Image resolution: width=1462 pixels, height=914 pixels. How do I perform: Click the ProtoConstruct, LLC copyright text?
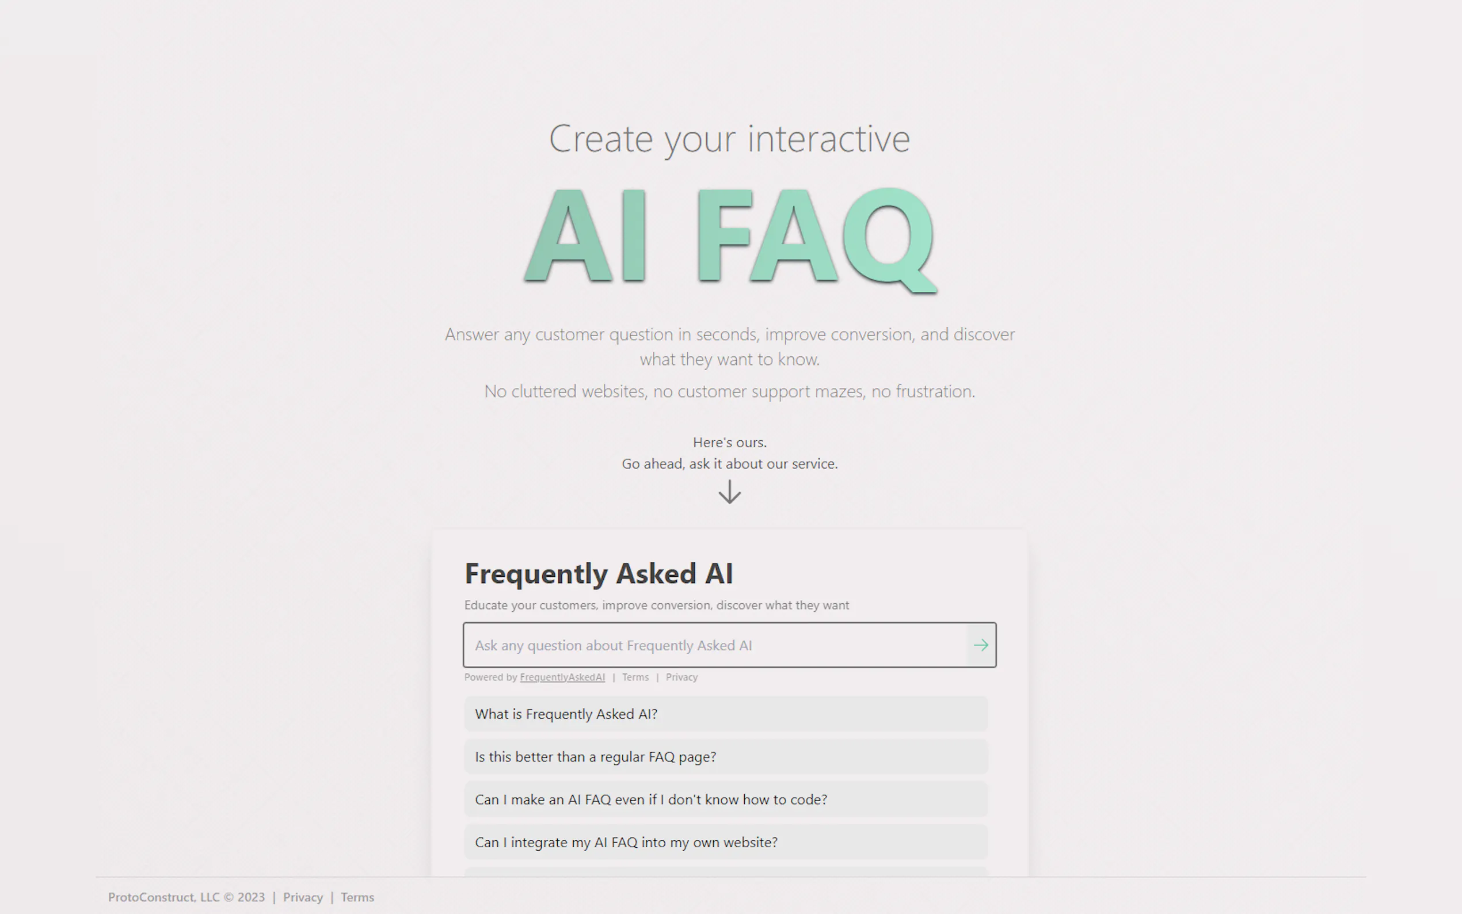(186, 897)
